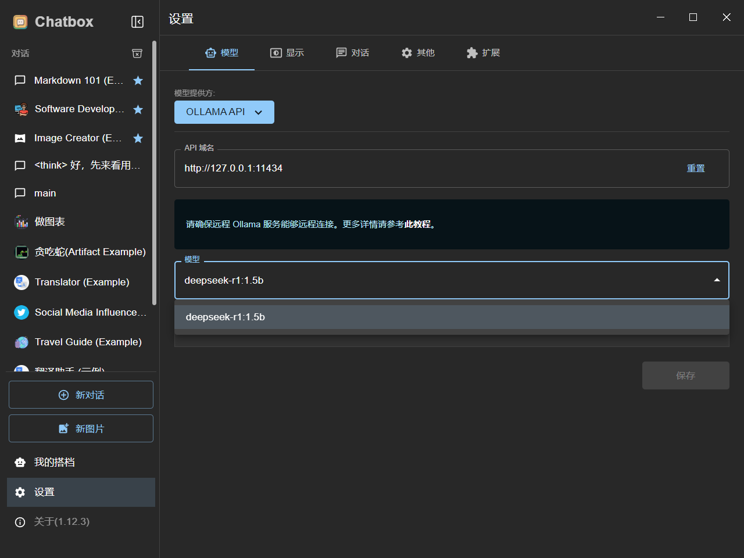744x558 pixels.
Task: Reset API host with 重置
Action: click(696, 169)
